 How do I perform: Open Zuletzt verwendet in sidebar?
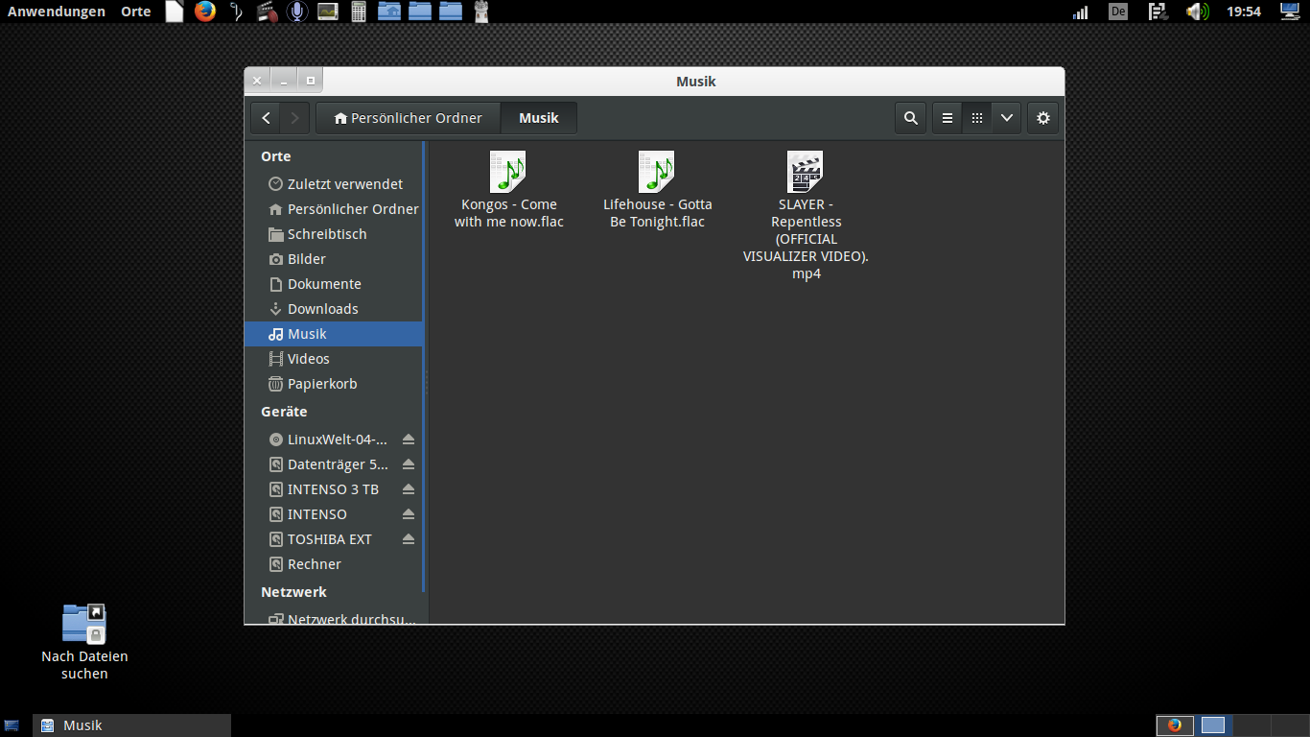pos(334,184)
